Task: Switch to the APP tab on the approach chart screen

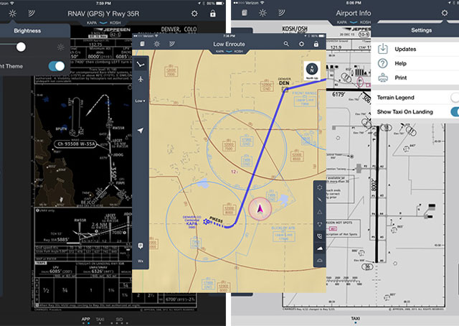Action: click(x=85, y=320)
